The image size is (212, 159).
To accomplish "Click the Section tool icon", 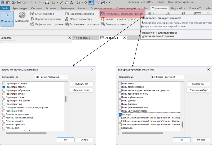I will (86, 2).
